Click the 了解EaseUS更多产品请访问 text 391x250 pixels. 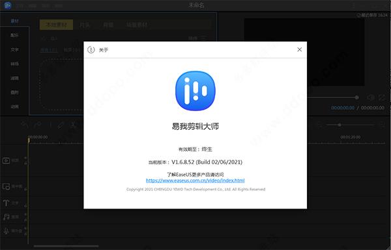pos(195,175)
